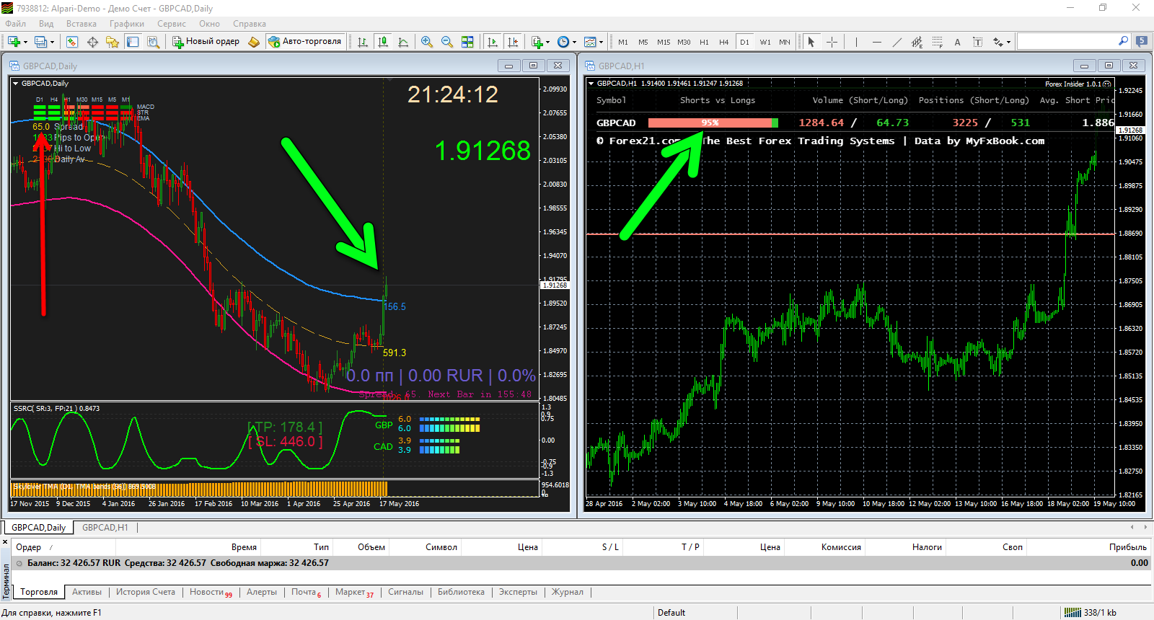Open the Market Watch window icon

[72, 42]
